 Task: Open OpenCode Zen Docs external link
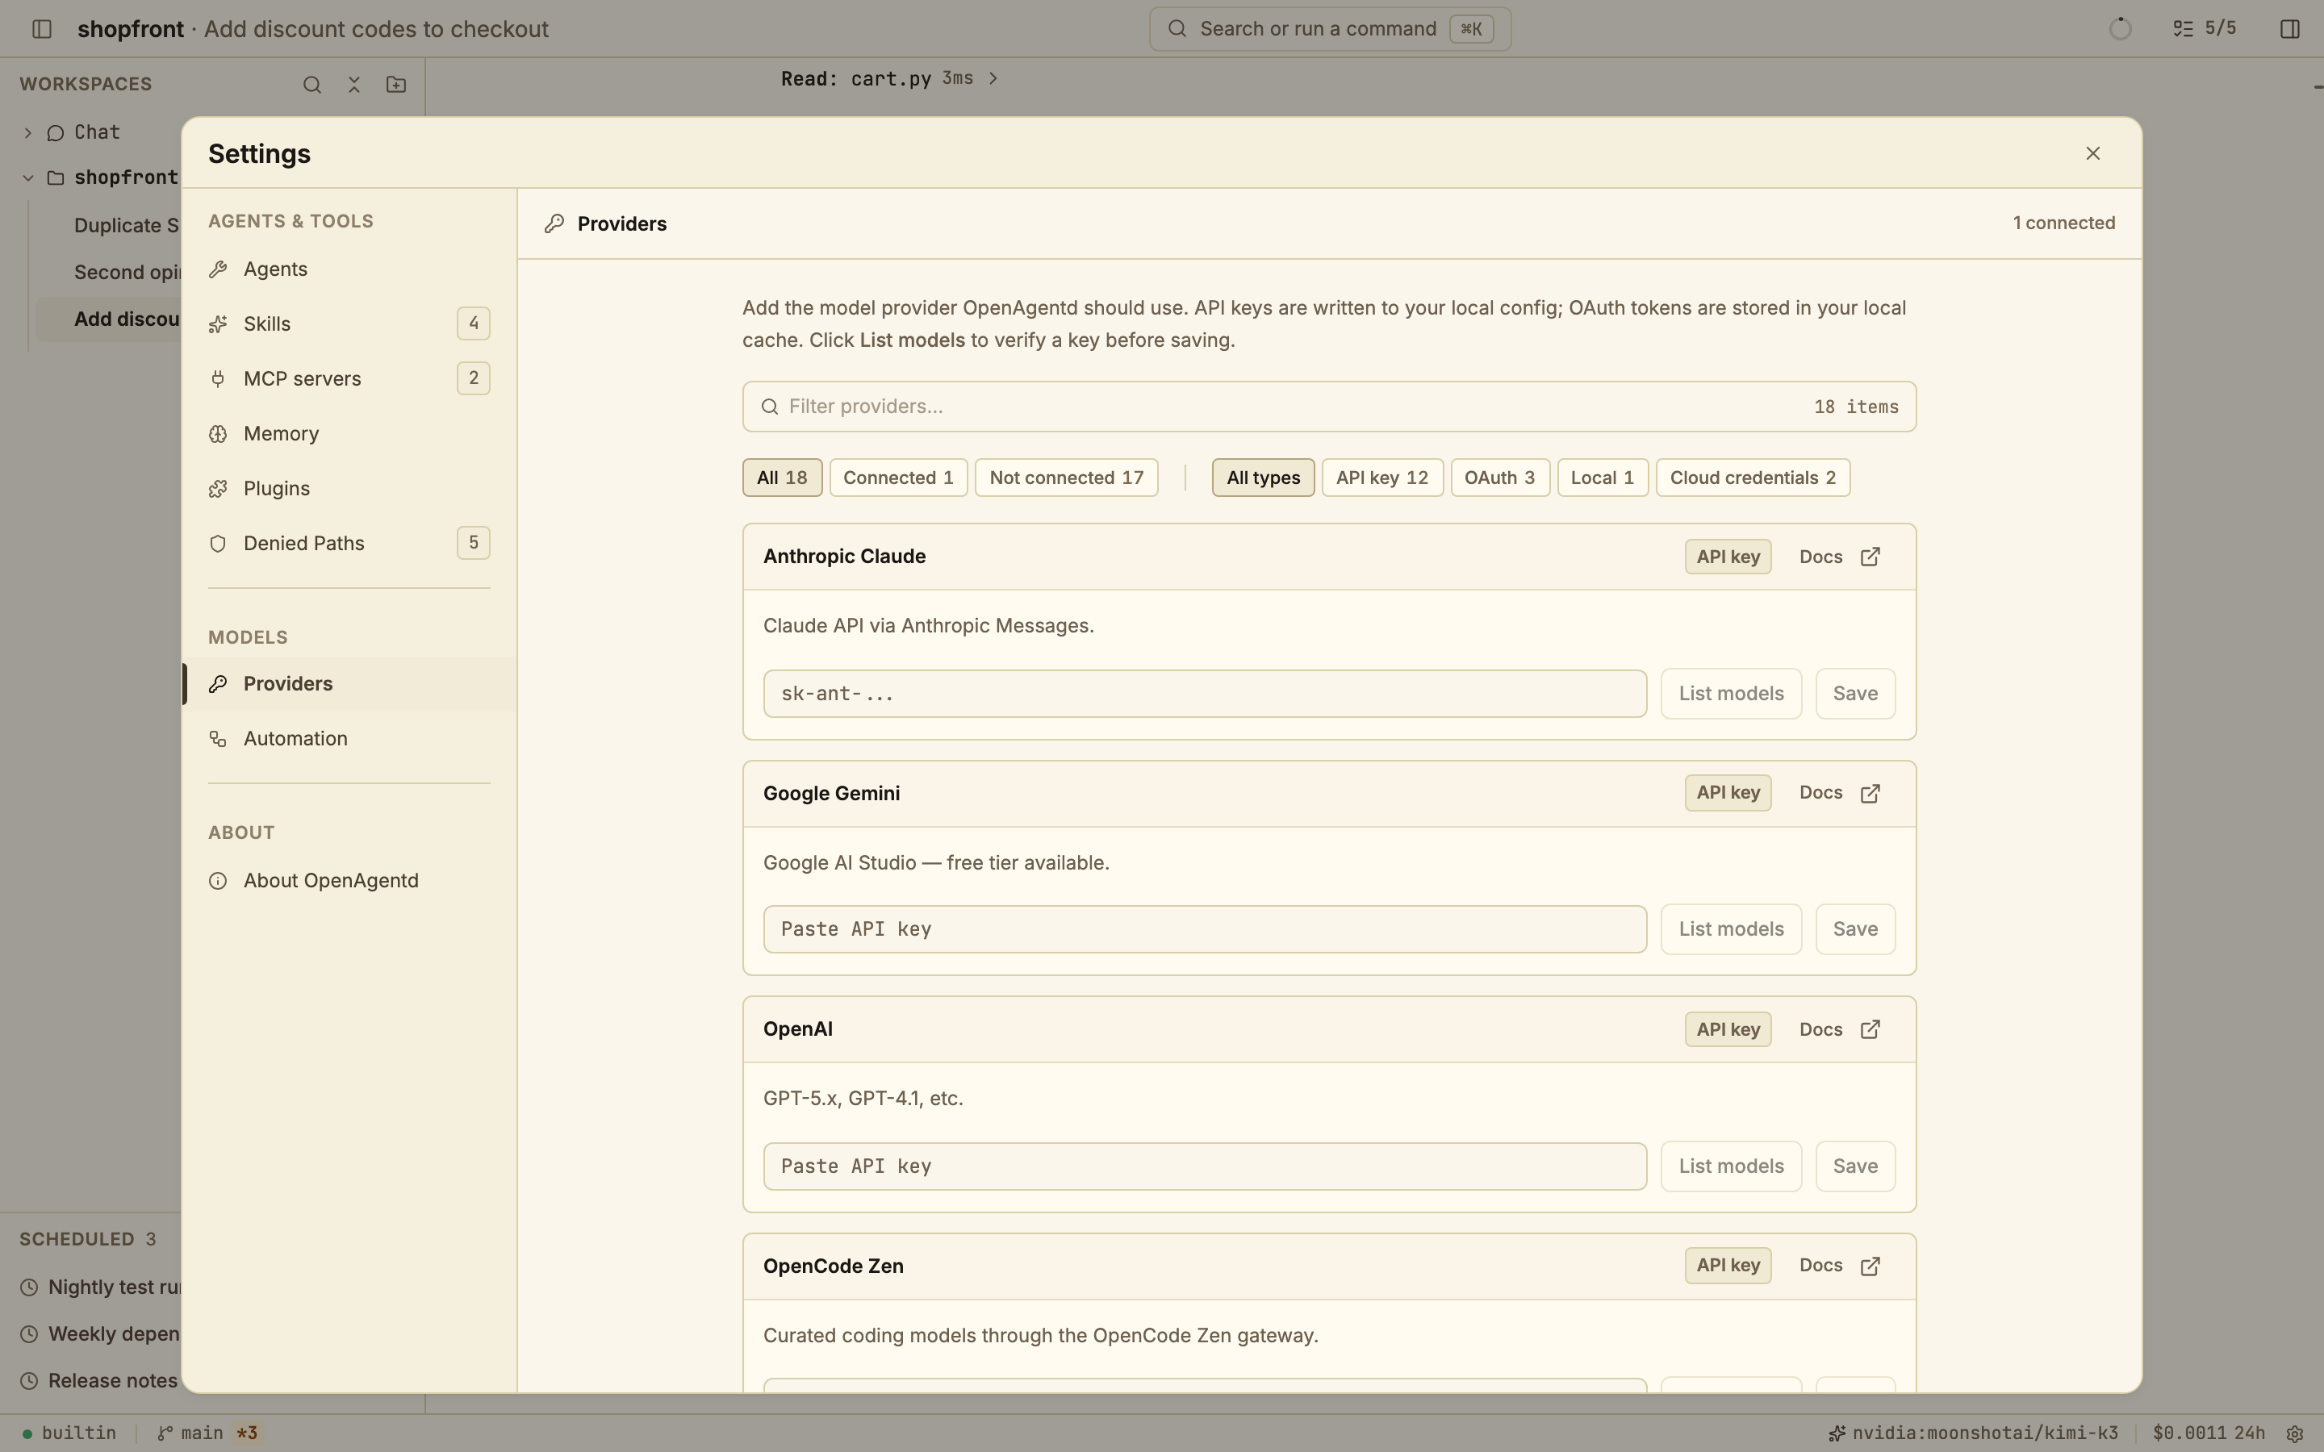point(1839,1266)
